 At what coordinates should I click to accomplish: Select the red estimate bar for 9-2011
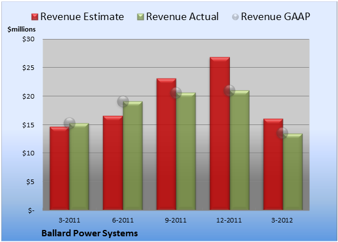coord(166,144)
